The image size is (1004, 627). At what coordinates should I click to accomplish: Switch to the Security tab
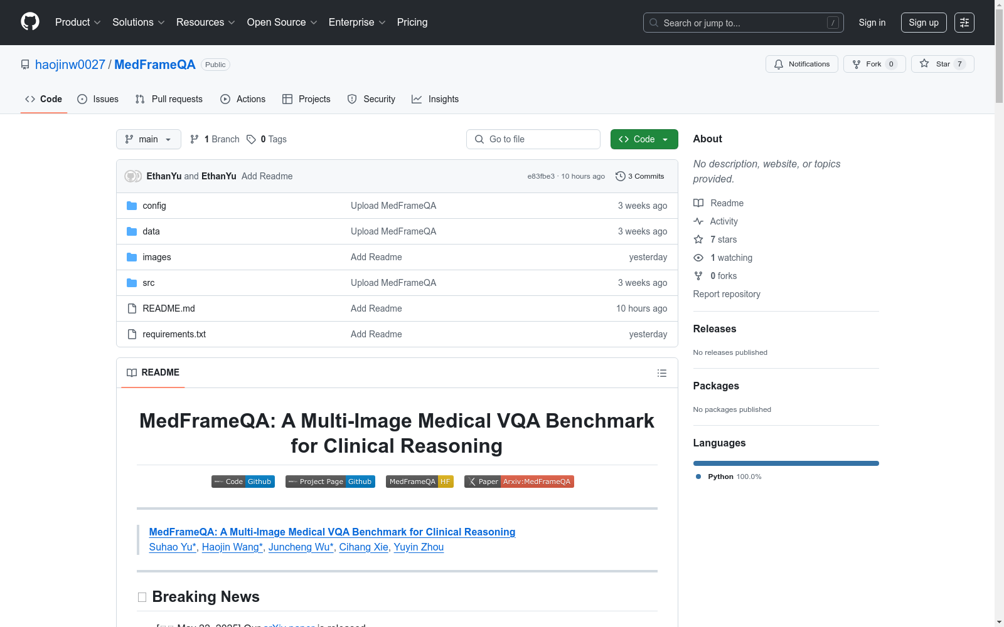(371, 99)
